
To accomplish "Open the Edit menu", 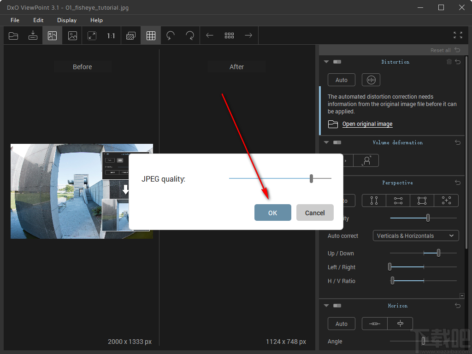I will (x=38, y=20).
